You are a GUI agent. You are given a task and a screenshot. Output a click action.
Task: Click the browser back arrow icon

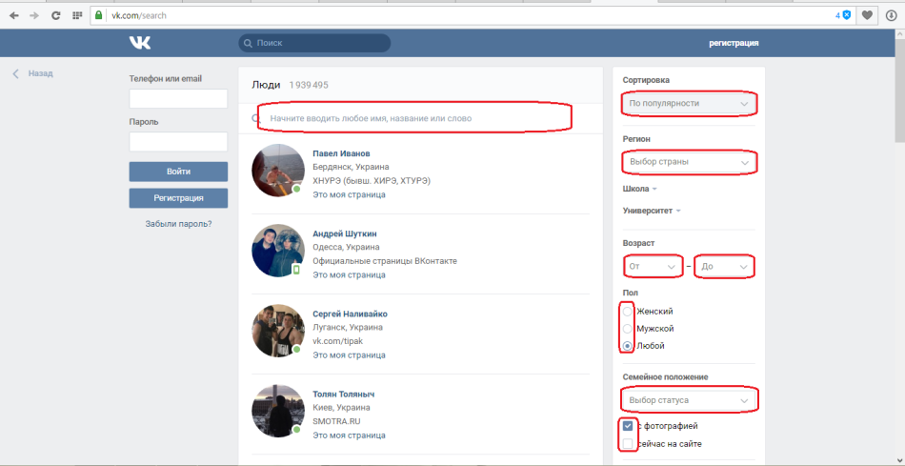tap(13, 15)
